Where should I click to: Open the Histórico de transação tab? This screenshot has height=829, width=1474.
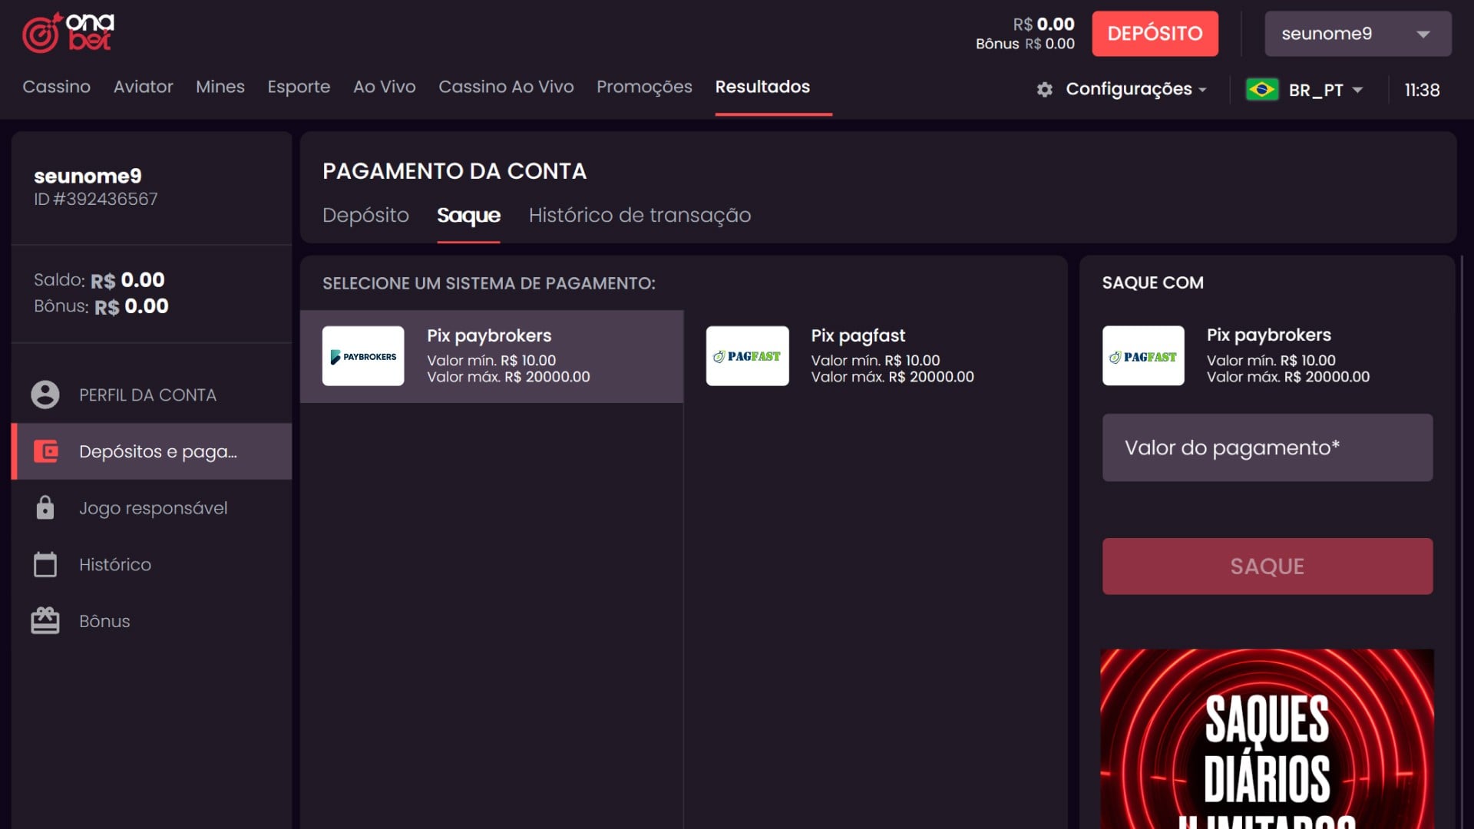coord(640,215)
